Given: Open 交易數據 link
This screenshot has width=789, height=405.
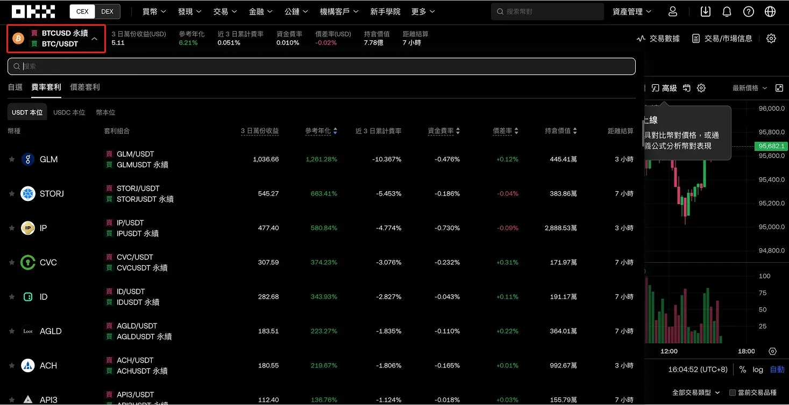Looking at the screenshot, I should click(658, 38).
